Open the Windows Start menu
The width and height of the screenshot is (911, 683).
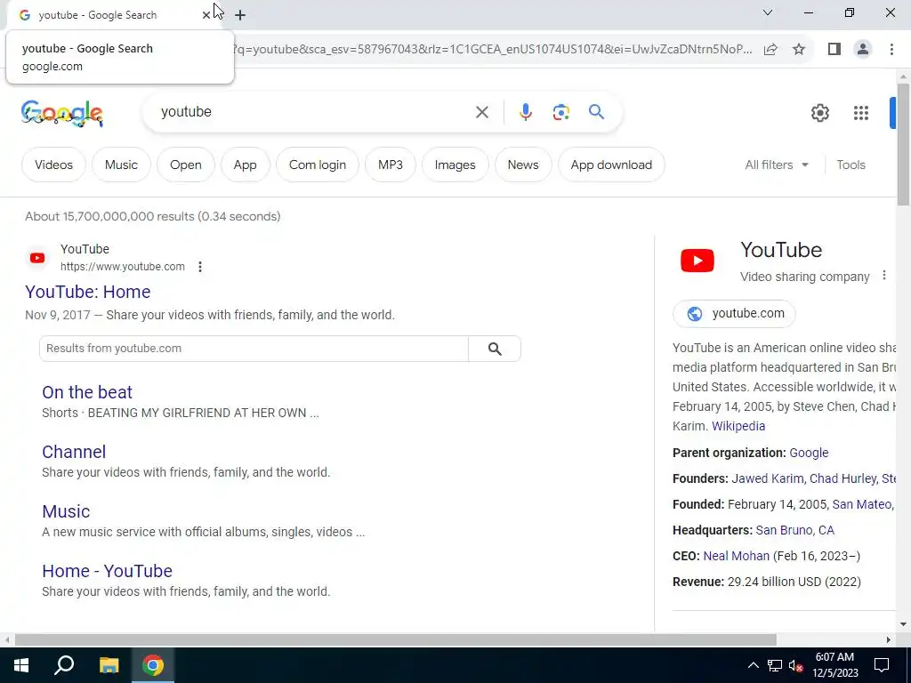[x=21, y=665]
